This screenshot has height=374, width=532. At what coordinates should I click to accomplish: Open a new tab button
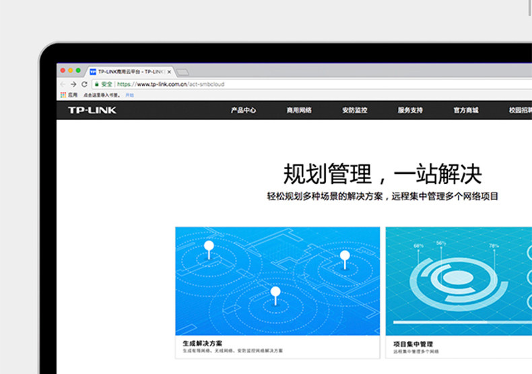pos(182,72)
